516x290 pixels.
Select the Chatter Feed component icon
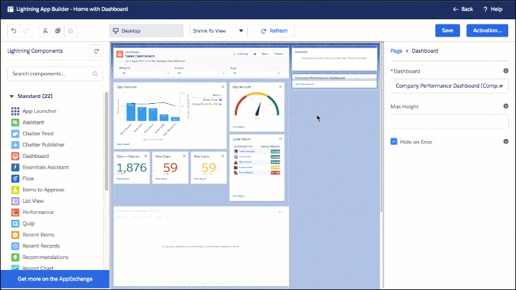click(15, 133)
